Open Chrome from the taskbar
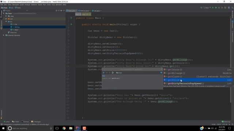The width and height of the screenshot is (234, 131). tap(64, 128)
